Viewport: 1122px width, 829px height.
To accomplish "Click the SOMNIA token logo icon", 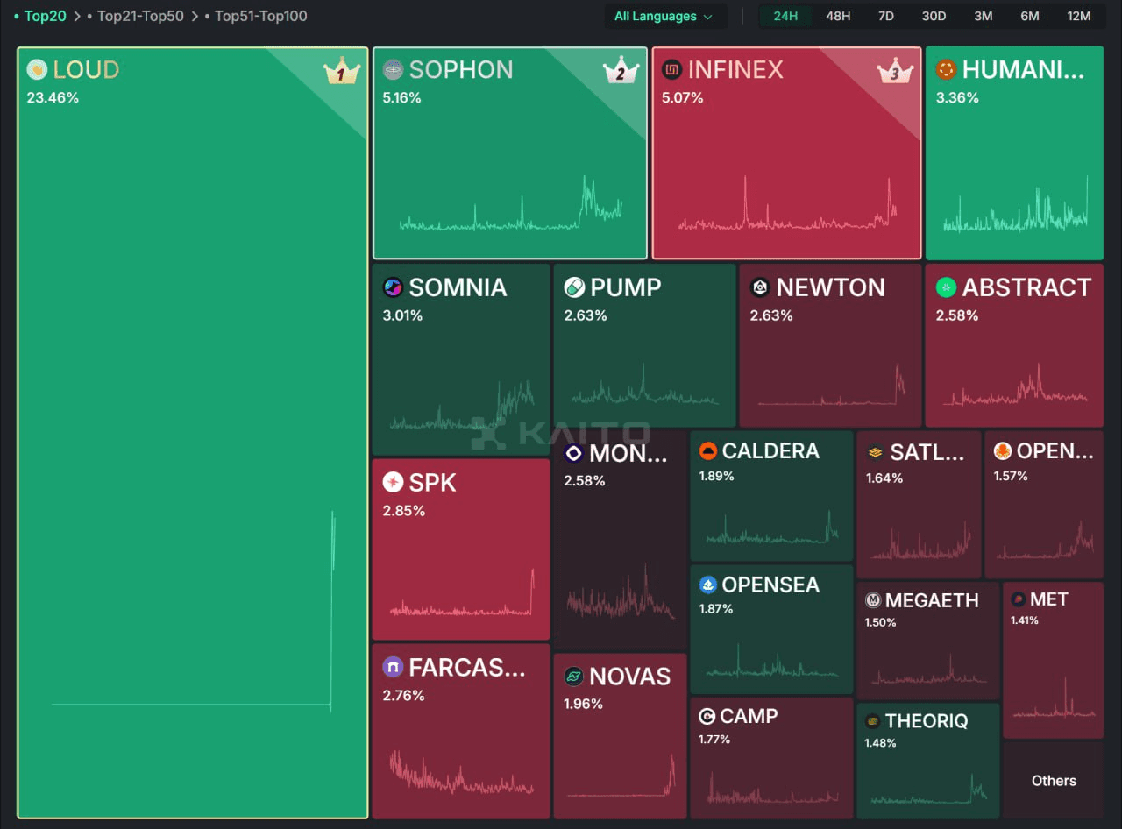I will pyautogui.click(x=393, y=287).
